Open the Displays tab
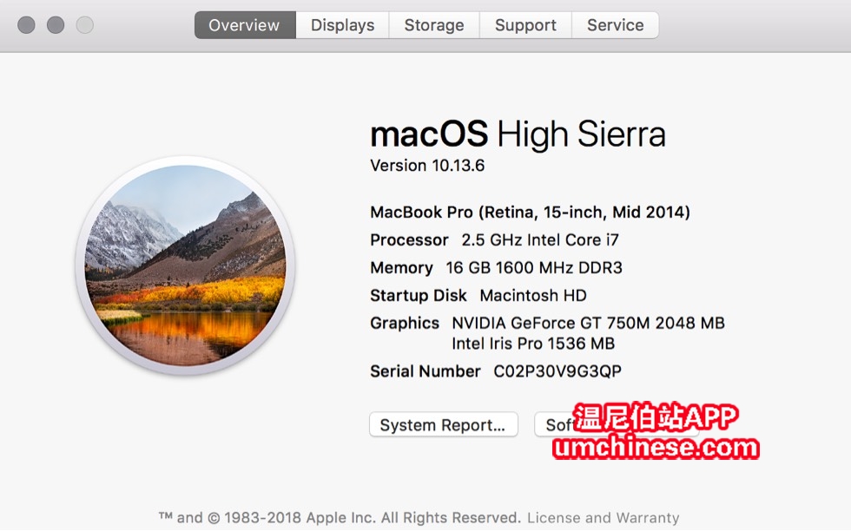The image size is (851, 531). click(x=342, y=25)
